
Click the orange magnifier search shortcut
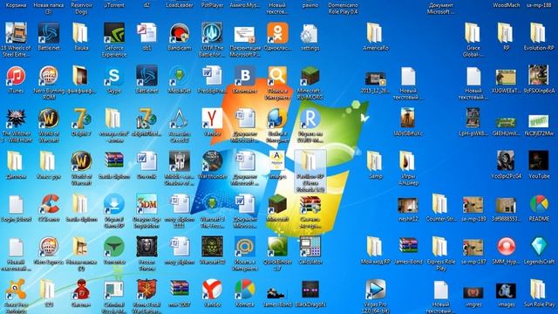277,77
